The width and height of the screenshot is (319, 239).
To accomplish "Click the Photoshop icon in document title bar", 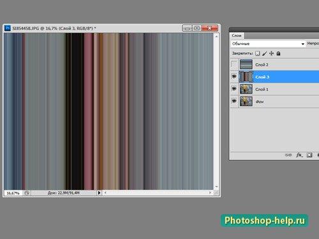I will pyautogui.click(x=8, y=28).
